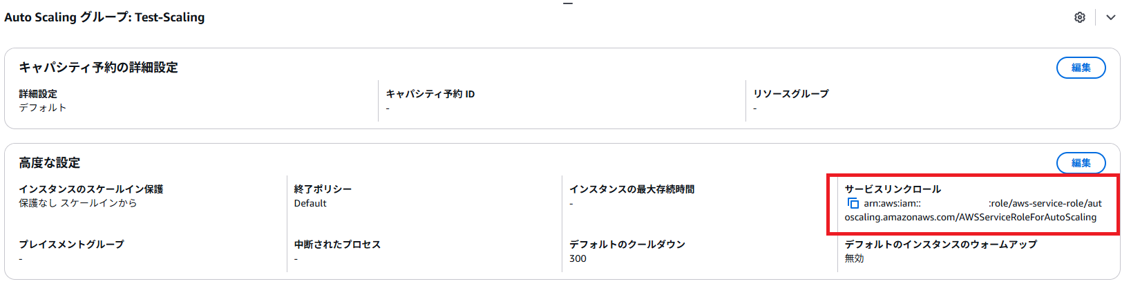1131x286 pixels.
Task: Select the 300 value under デフォルトのクールダウン
Action: [578, 258]
